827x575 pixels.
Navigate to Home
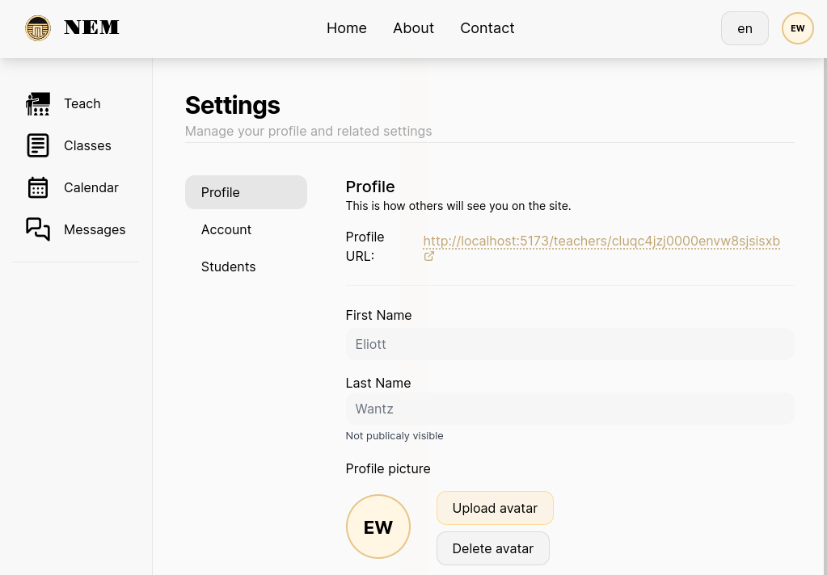pos(346,27)
